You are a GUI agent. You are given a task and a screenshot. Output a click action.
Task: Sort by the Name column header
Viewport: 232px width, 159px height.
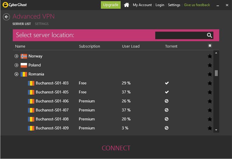pos(20,46)
